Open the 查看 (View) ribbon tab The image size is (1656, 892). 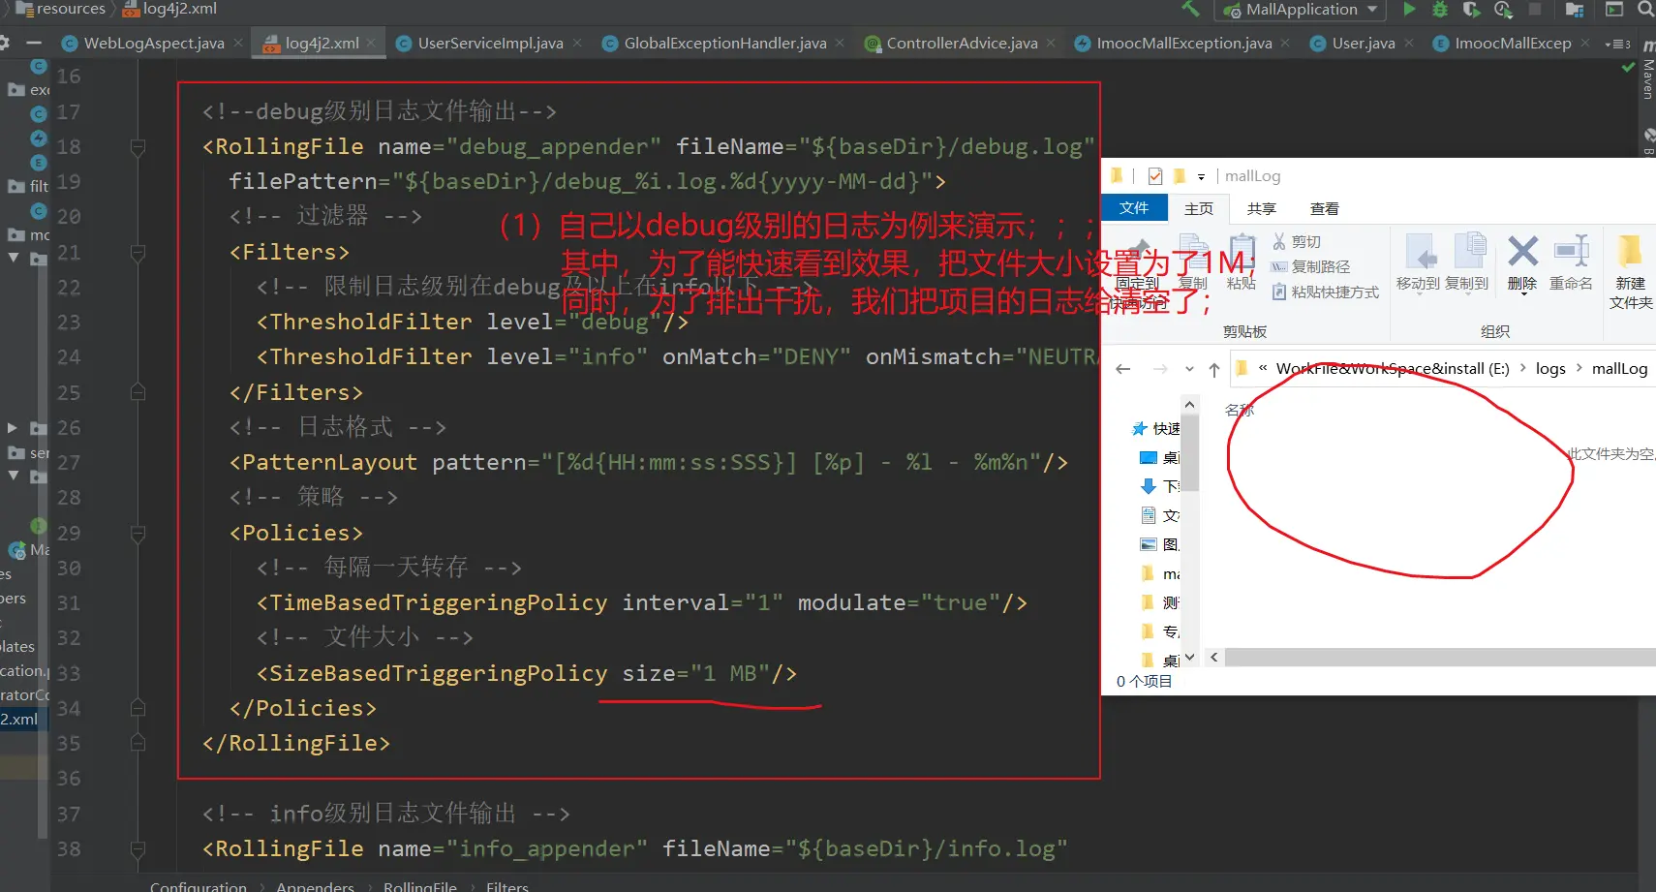click(x=1324, y=209)
